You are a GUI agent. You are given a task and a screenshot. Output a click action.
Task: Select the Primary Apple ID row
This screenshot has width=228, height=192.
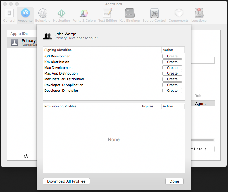pos(22,43)
